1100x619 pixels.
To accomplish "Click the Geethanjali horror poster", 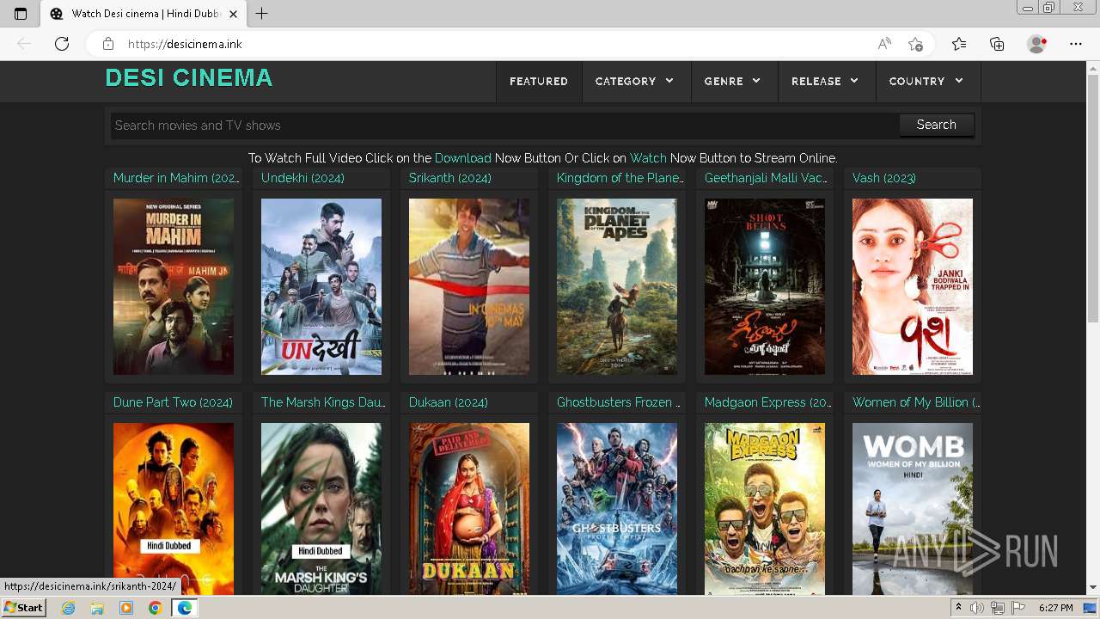I will click(x=765, y=286).
